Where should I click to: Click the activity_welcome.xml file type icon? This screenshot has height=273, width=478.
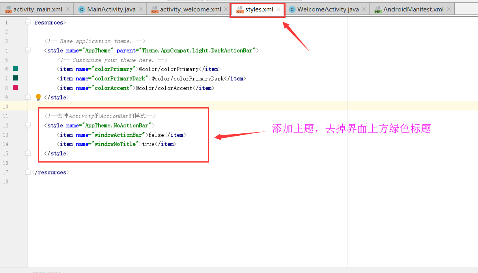[155, 9]
